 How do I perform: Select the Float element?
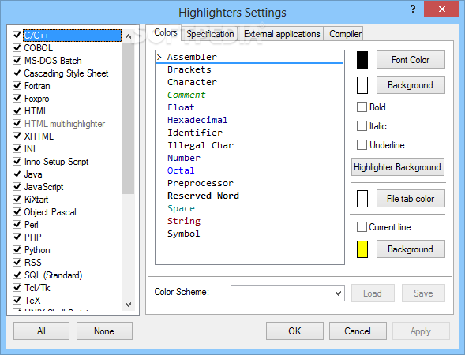pos(181,107)
